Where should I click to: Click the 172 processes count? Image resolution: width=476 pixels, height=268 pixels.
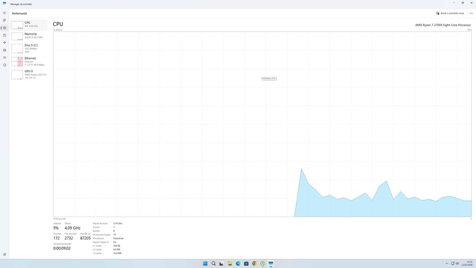point(57,238)
